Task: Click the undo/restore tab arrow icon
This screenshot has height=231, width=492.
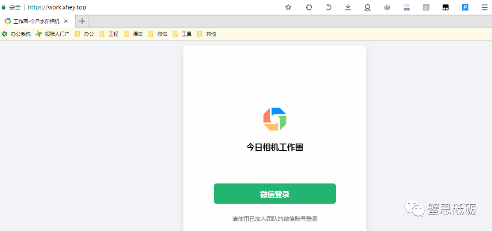Action: (328, 7)
